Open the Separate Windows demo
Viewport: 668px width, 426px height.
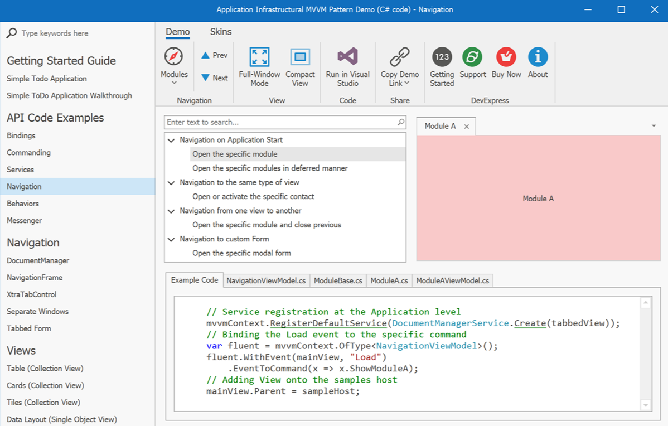[x=37, y=311]
